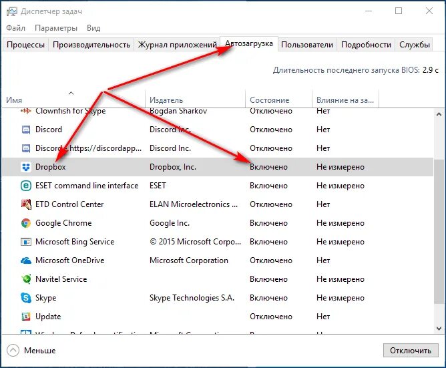The height and width of the screenshot is (368, 446).
Task: Click the Отключить button
Action: click(411, 351)
